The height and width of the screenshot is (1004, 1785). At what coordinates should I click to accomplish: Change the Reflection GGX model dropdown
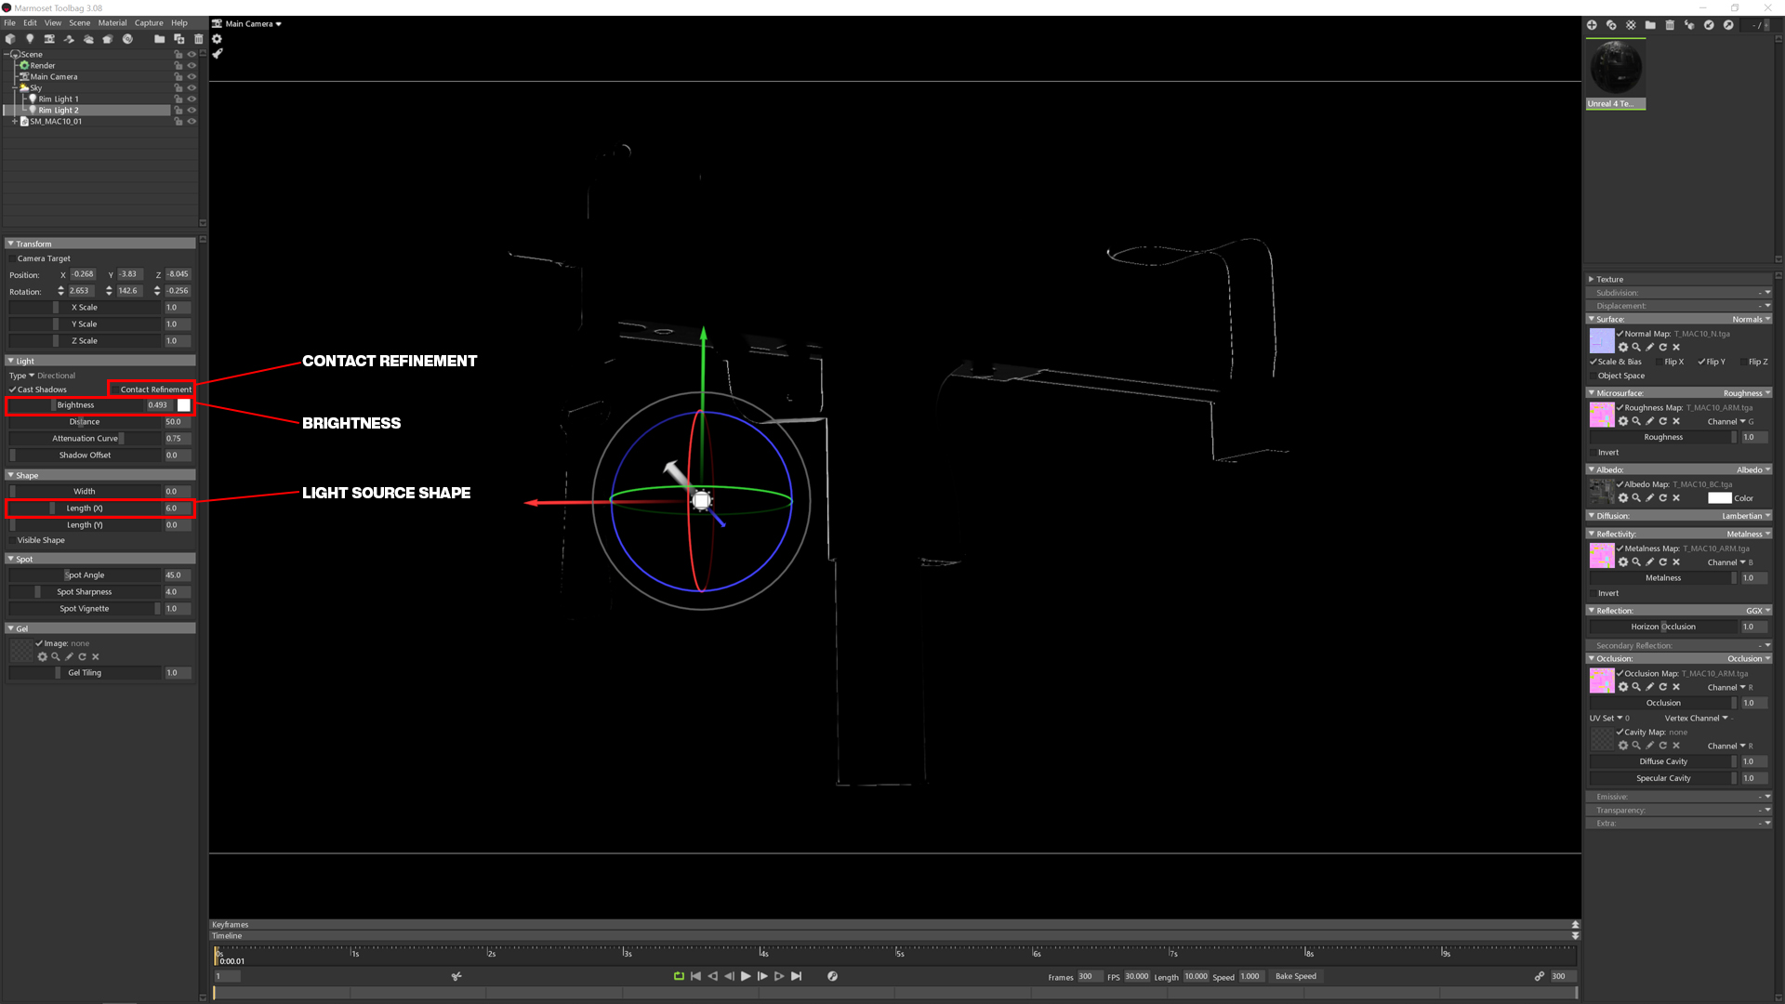tap(1758, 611)
